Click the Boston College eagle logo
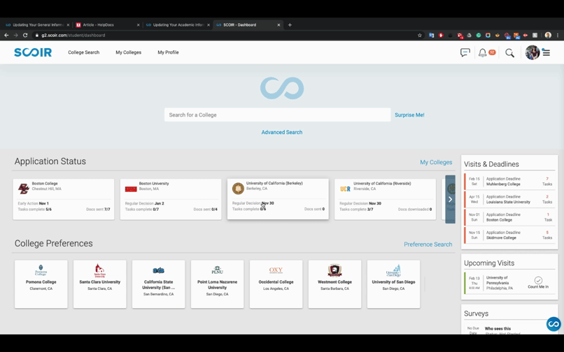564x352 pixels. 24,189
